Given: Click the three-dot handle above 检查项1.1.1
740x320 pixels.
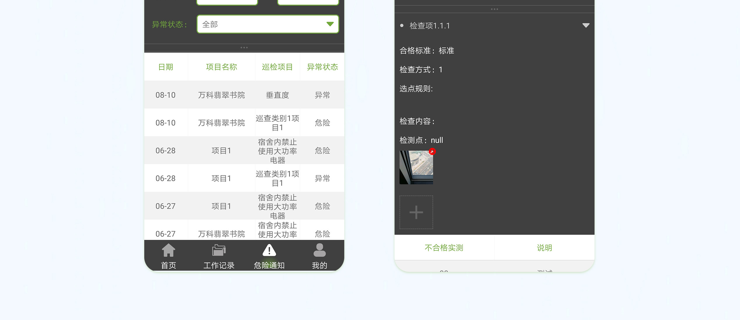Looking at the screenshot, I should tap(494, 9).
